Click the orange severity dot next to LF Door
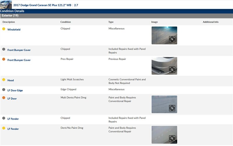 pos(4,98)
